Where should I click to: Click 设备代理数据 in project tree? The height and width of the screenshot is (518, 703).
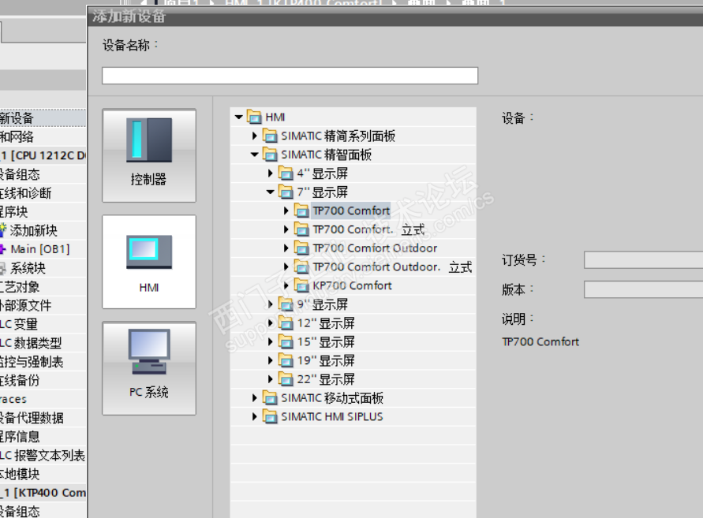32,418
